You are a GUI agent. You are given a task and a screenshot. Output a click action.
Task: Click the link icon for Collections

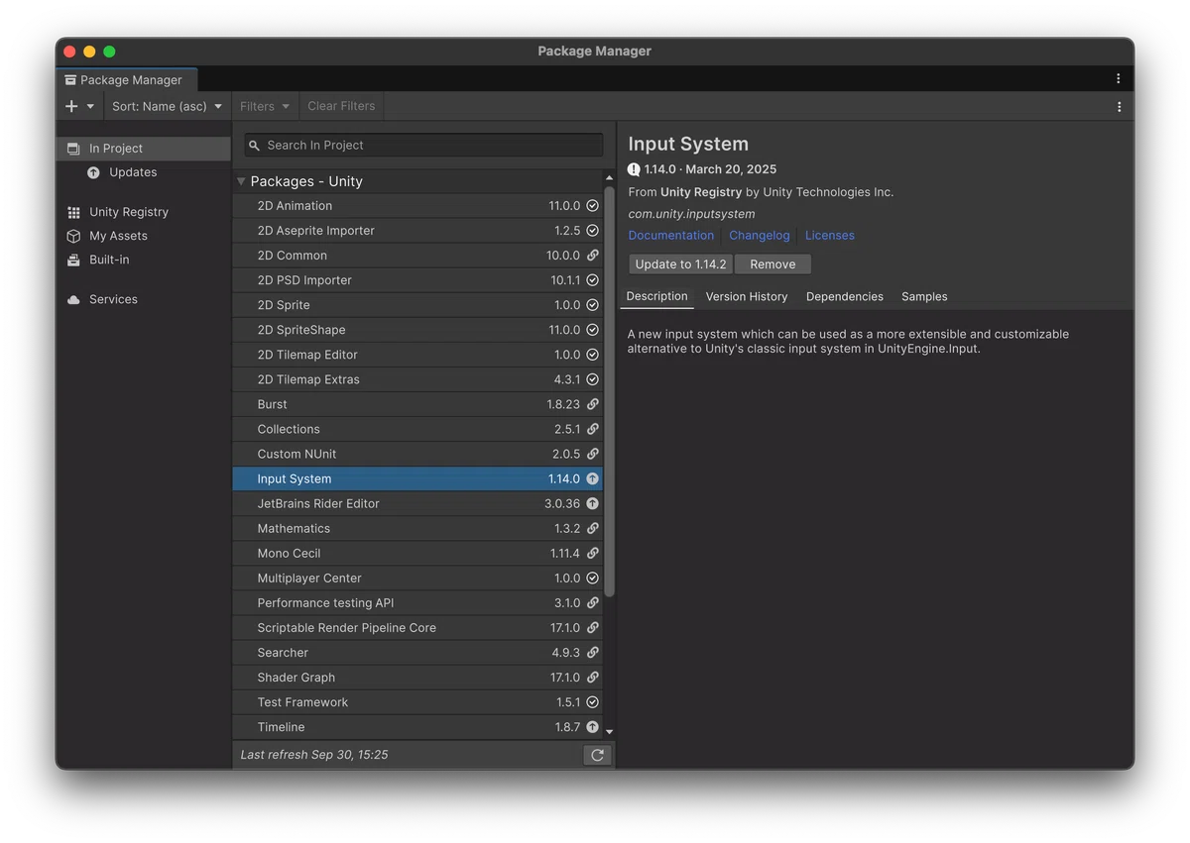click(592, 429)
